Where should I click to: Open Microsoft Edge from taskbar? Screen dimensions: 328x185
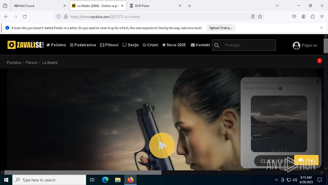pyautogui.click(x=105, y=180)
